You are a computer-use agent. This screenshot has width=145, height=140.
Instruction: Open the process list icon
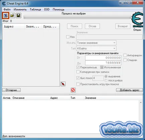pyautogui.click(x=5, y=15)
